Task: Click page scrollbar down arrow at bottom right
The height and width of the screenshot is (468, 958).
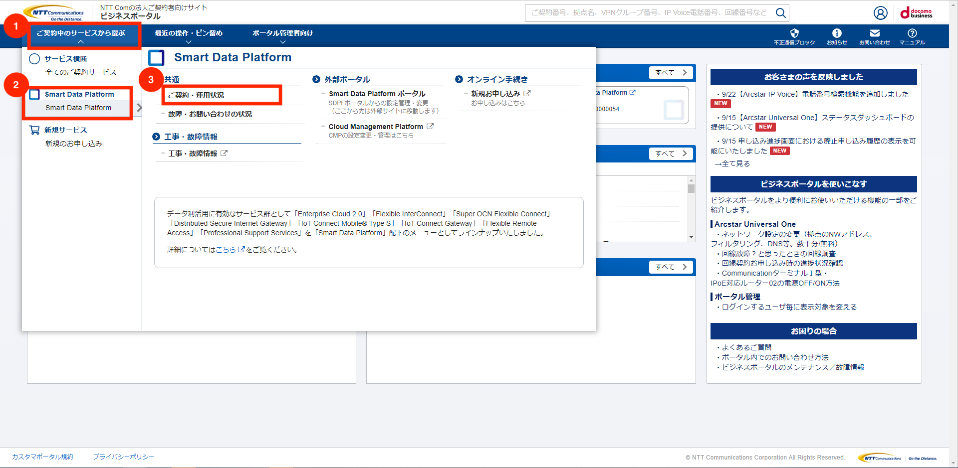Action: tap(953, 463)
